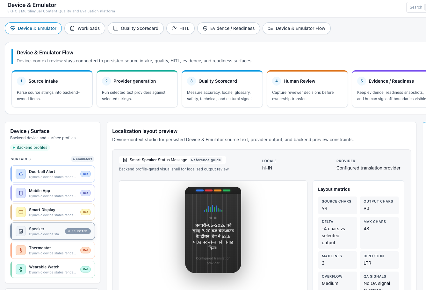Click the watch icon for Wearable Watch
426x290 pixels.
click(21, 269)
